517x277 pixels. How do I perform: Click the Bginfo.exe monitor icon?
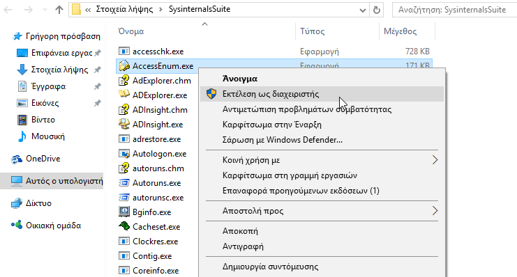coord(124,212)
